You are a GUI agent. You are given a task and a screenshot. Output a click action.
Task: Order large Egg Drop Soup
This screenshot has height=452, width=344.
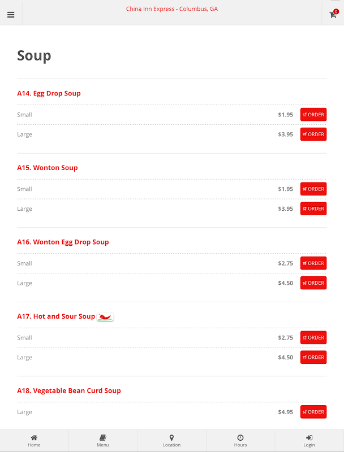pos(313,134)
